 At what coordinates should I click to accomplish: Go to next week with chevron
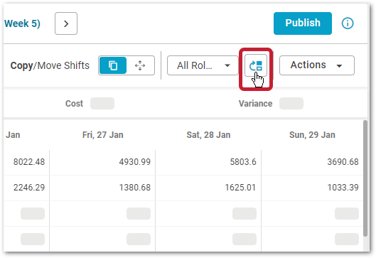(66, 23)
